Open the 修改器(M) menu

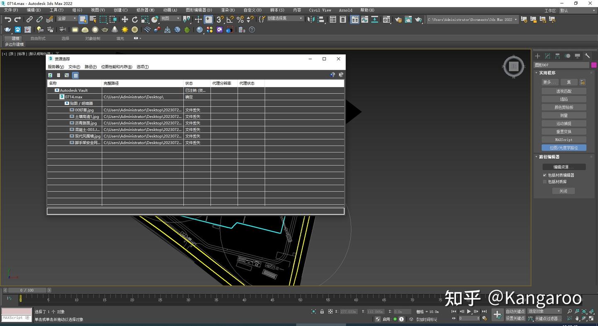(145, 10)
